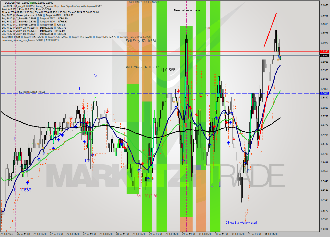Click 0.5905 on the price axis
330x237 pixels.
coord(324,70)
